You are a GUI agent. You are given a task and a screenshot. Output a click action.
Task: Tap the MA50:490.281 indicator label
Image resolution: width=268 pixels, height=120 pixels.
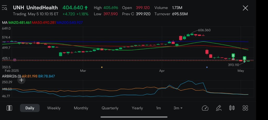pos(44,22)
